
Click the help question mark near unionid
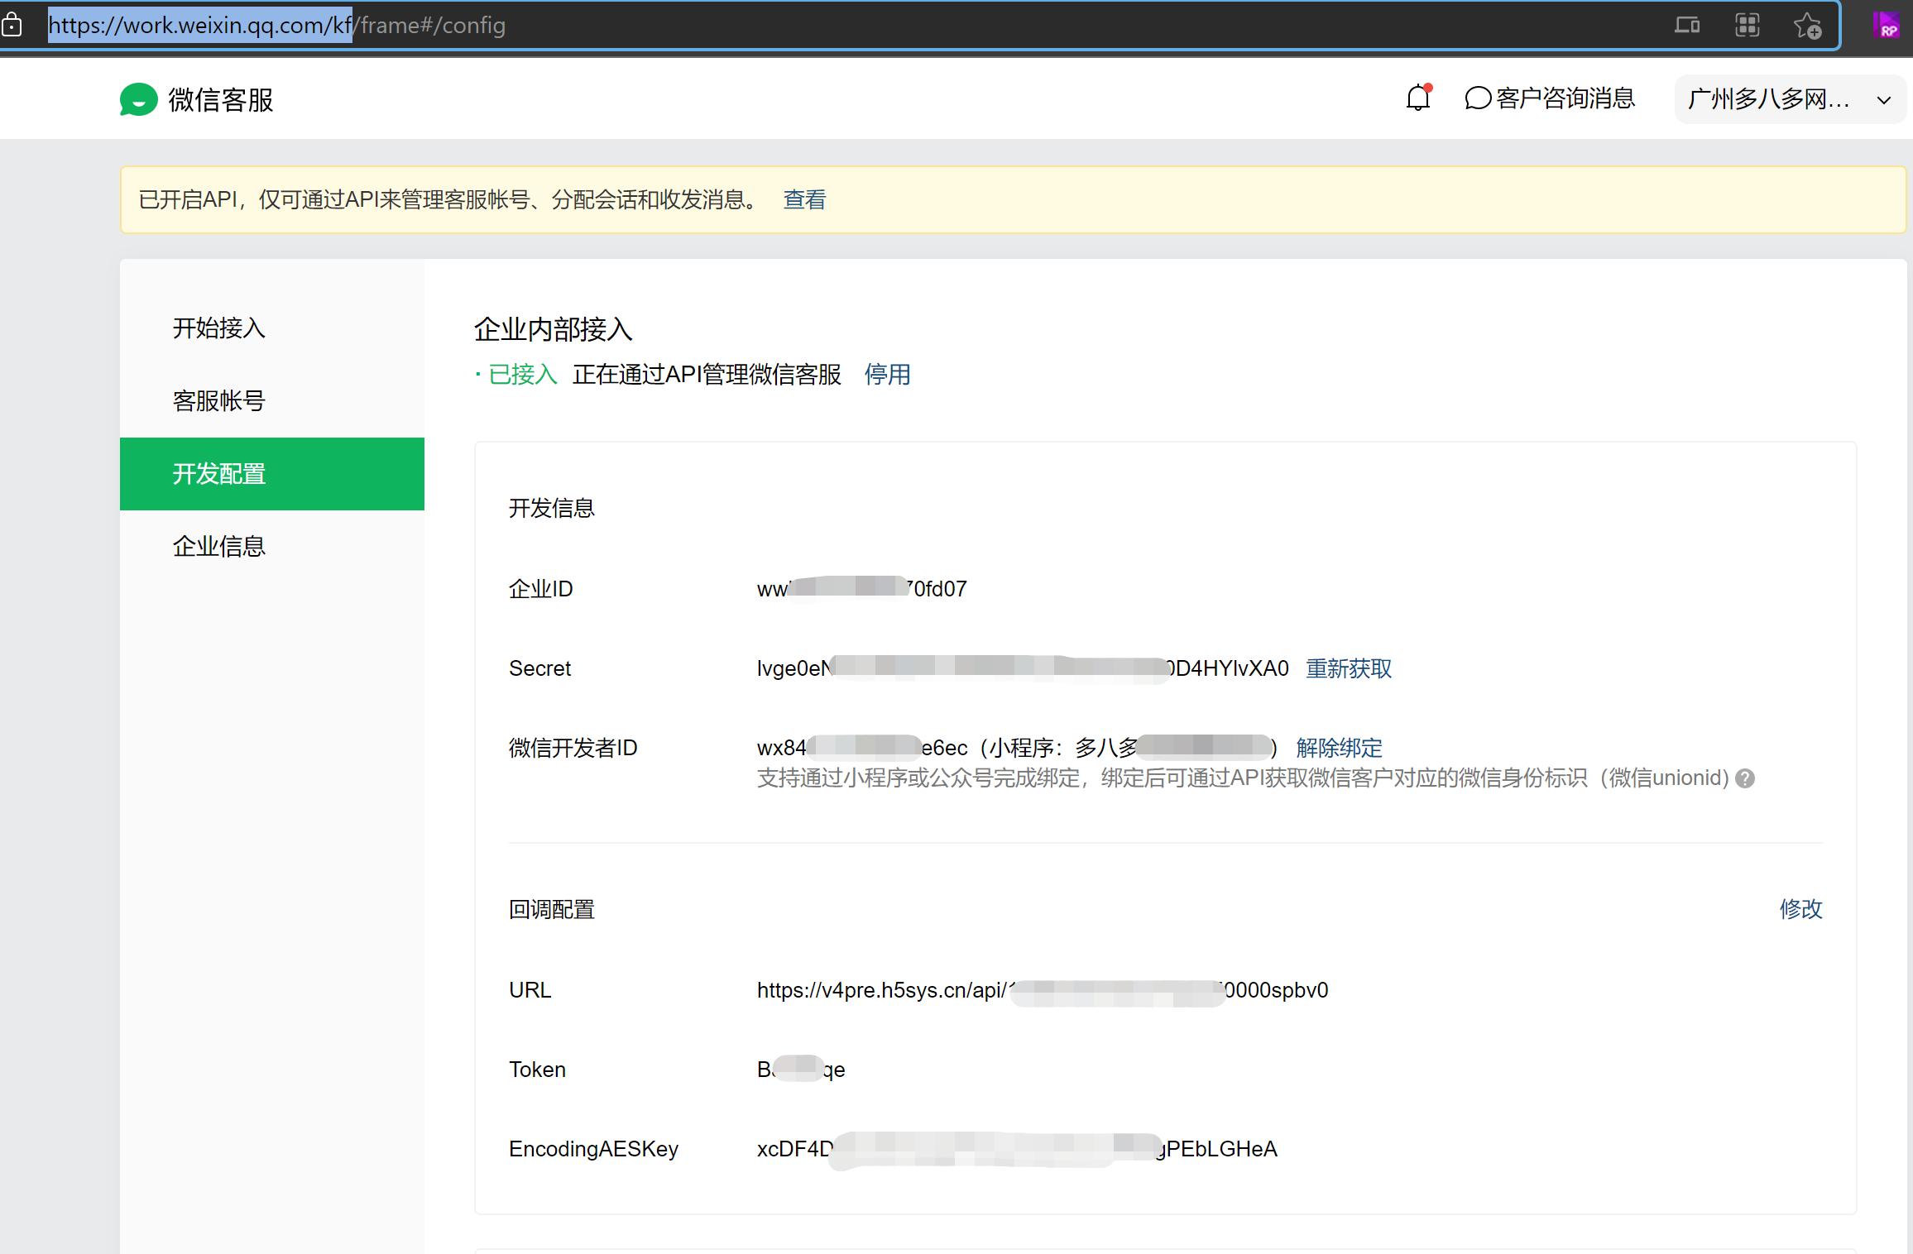[x=1745, y=778]
